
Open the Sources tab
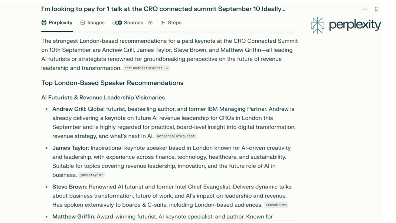click(133, 23)
